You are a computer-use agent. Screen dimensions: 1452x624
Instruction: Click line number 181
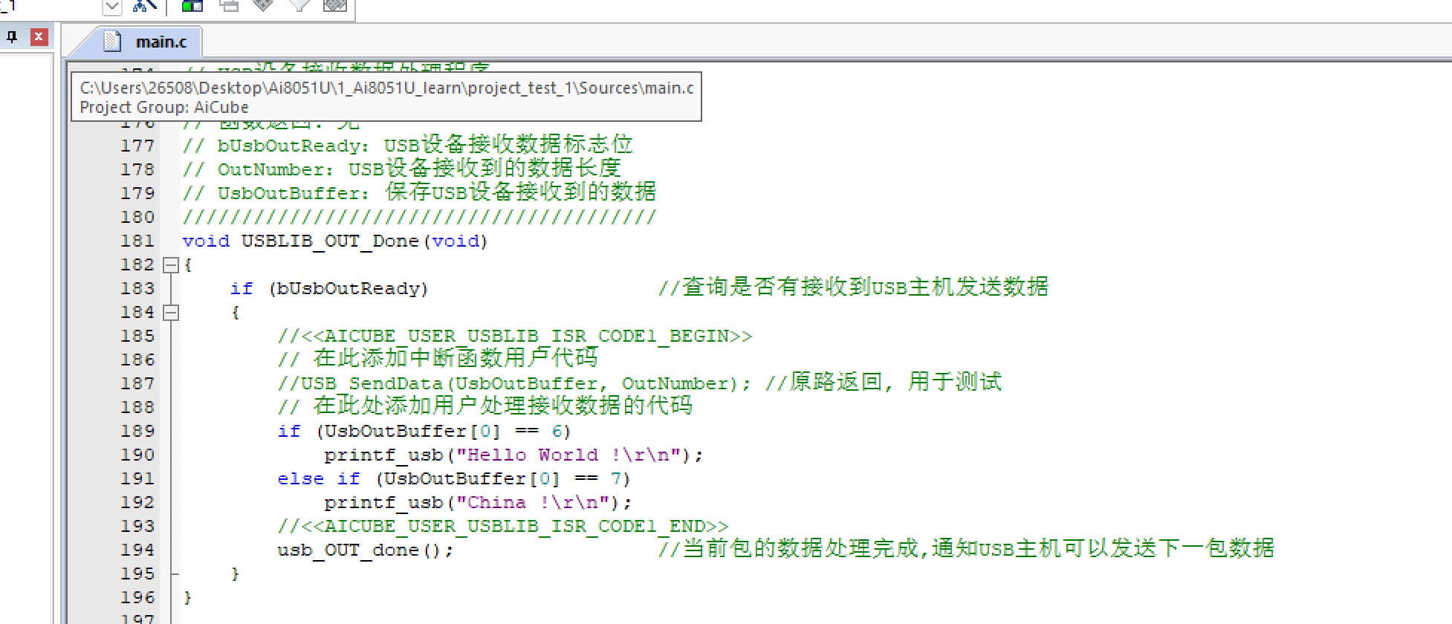(x=137, y=241)
